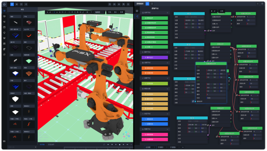Screen dimensions: 267x151
Task: Toggle the highlighted blue button beside logic editor title
Action: pyautogui.click(x=148, y=3)
